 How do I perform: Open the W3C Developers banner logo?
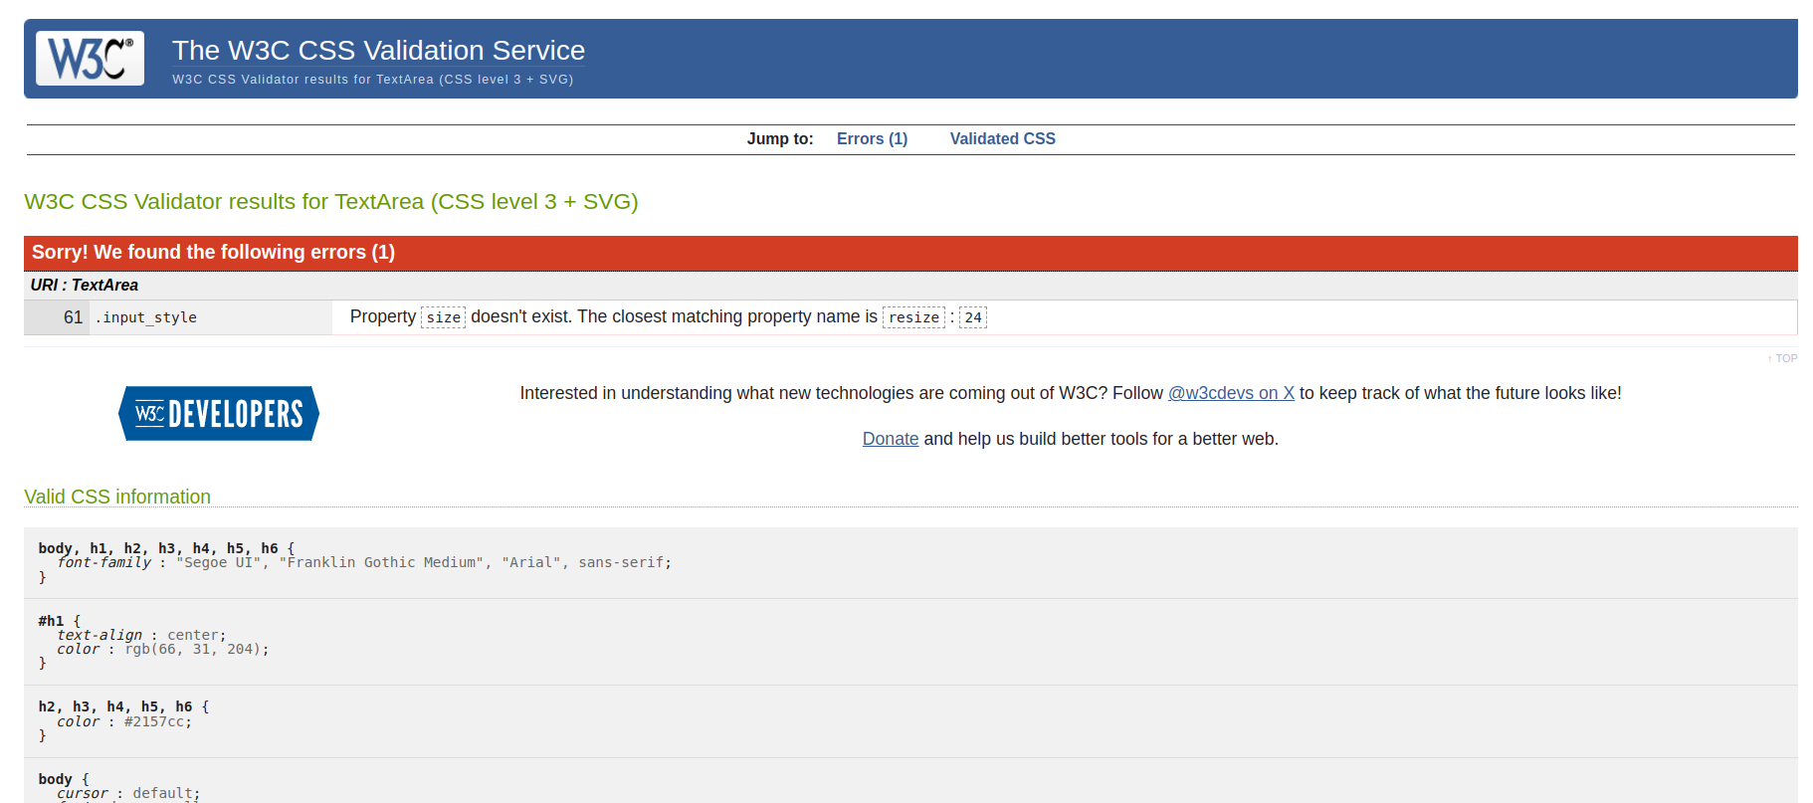(x=219, y=413)
